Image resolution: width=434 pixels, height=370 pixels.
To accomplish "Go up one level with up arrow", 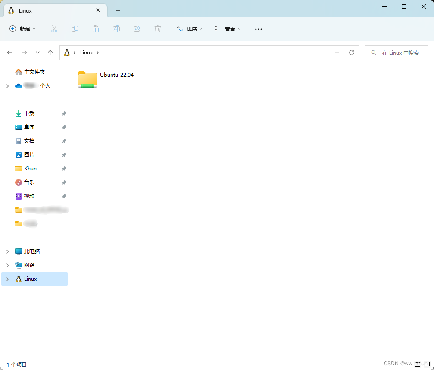I will (x=50, y=53).
